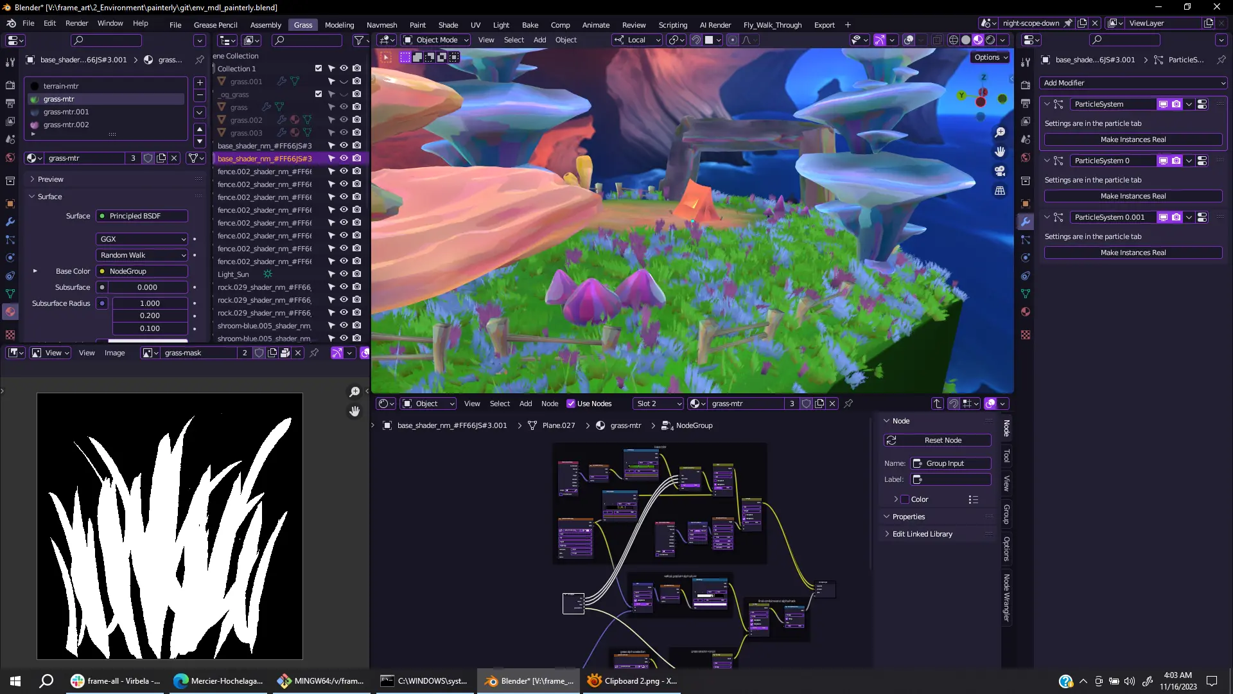Open GGX distribution dropdown
The image size is (1233, 694).
(143, 239)
